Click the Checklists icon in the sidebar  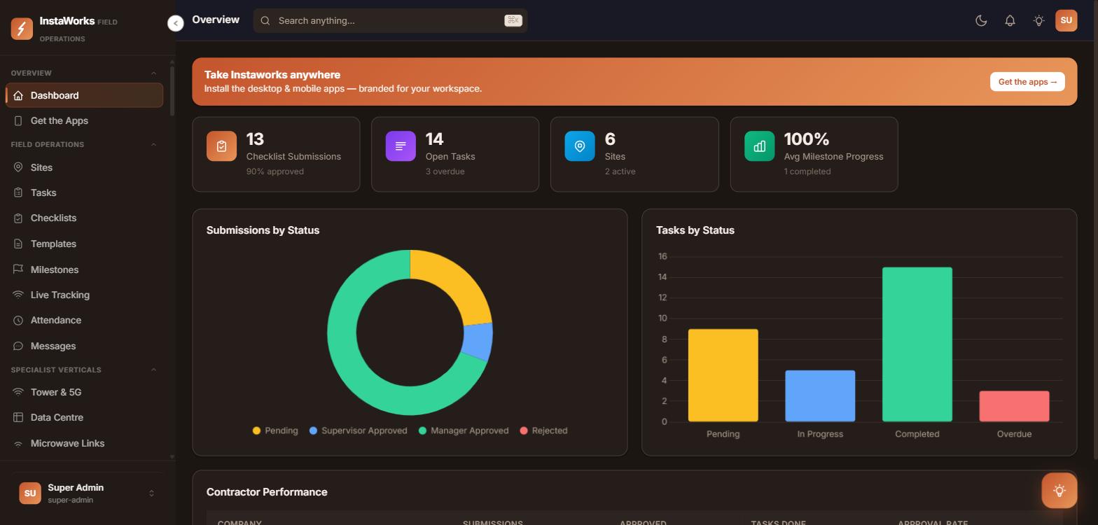coord(18,218)
